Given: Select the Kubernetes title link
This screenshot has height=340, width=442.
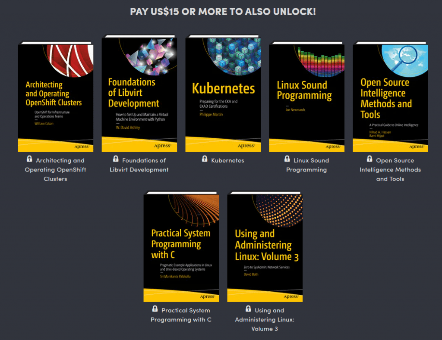Looking at the screenshot, I should [227, 160].
